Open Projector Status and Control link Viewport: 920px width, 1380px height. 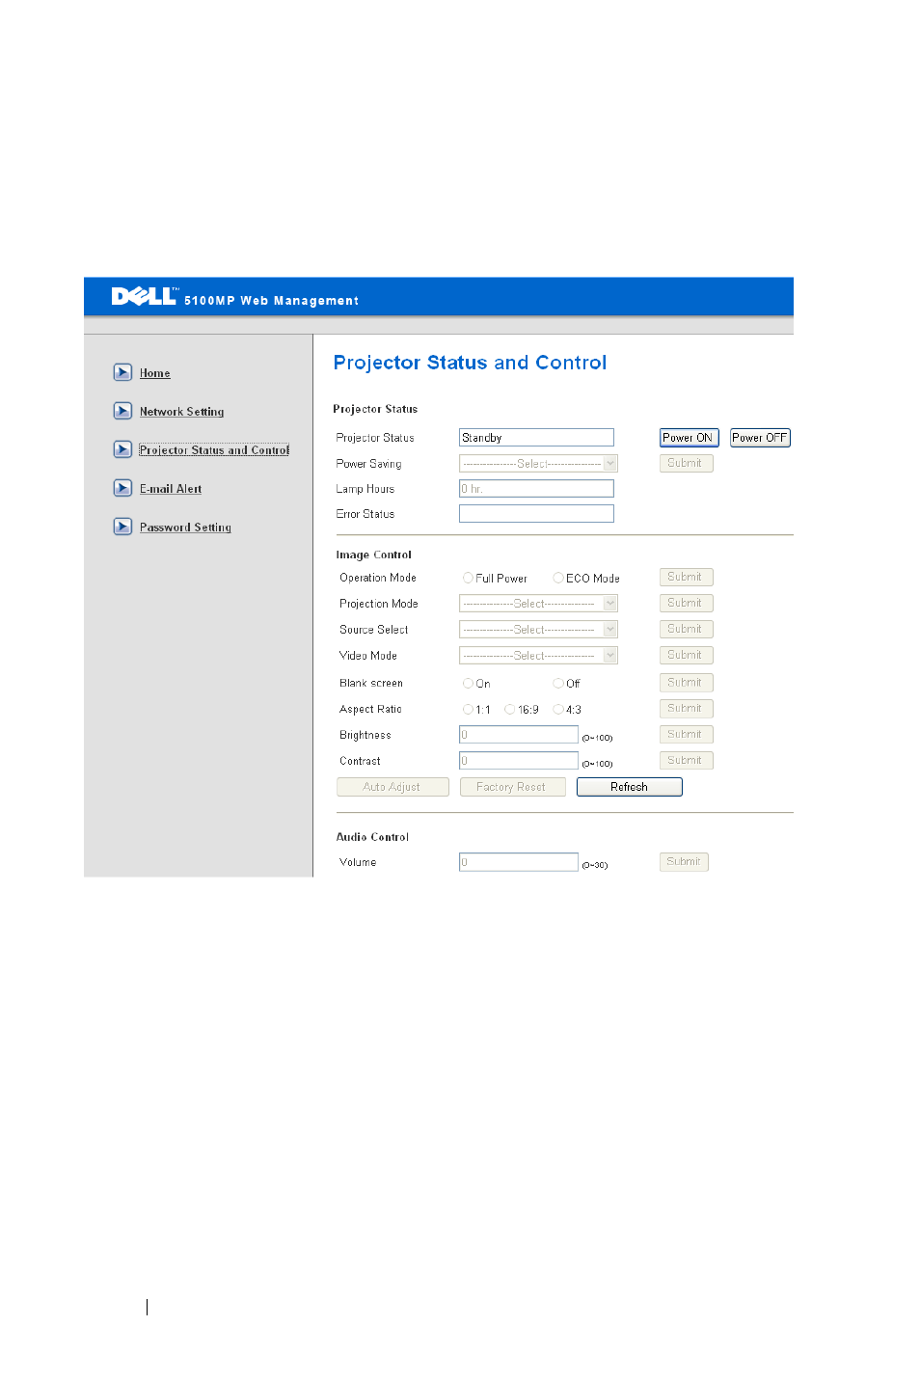tap(214, 450)
